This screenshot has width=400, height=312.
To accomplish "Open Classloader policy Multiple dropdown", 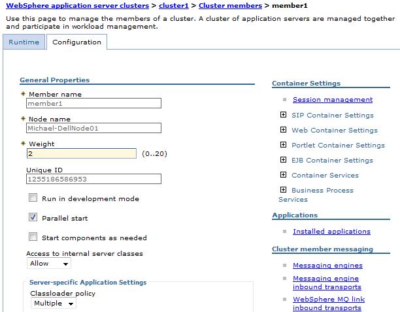I will click(54, 304).
